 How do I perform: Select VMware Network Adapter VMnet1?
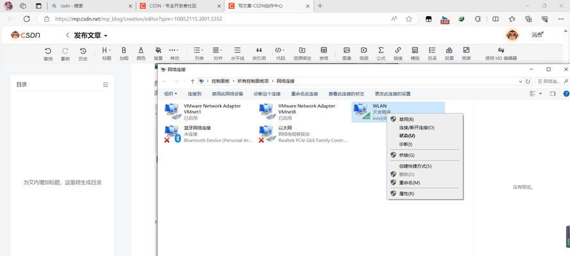208,112
